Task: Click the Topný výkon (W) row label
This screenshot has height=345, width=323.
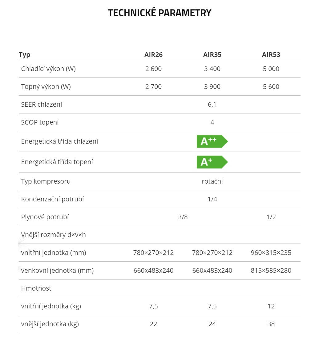Action: [x=46, y=87]
